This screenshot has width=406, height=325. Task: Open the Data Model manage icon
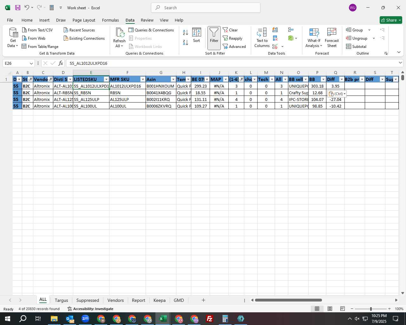pyautogui.click(x=291, y=38)
